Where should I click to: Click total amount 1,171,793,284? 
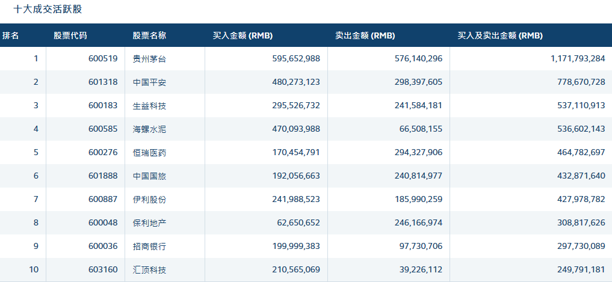point(578,58)
